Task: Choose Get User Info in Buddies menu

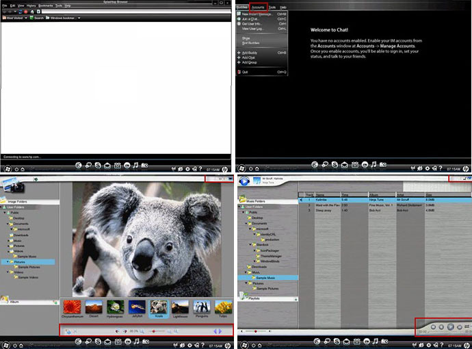Action: [261, 24]
